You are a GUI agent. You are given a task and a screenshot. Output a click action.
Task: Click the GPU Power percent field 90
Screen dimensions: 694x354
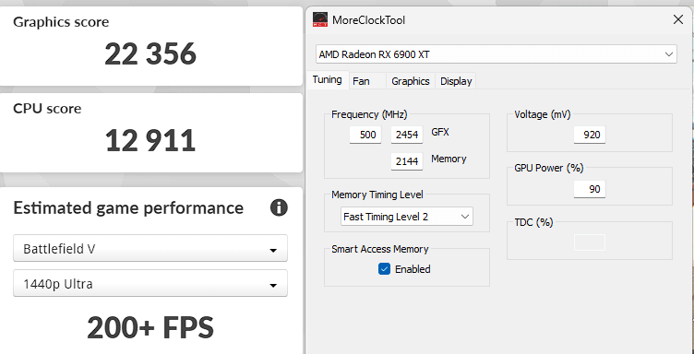(590, 189)
